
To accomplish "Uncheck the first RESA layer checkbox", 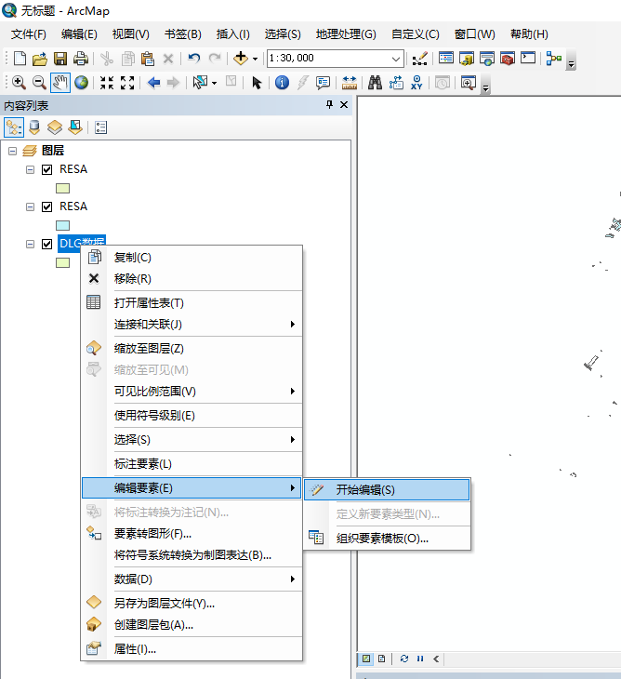I will (x=46, y=169).
